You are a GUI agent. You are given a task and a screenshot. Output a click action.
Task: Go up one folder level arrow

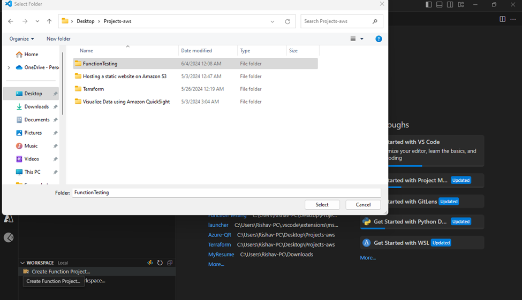pos(49,21)
